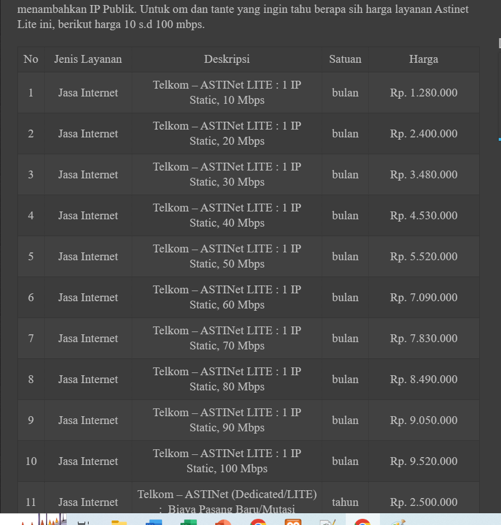Image resolution: width=501 pixels, height=525 pixels.
Task: Click the ASTINet LITE 50 Mbps description
Action: coord(227,256)
